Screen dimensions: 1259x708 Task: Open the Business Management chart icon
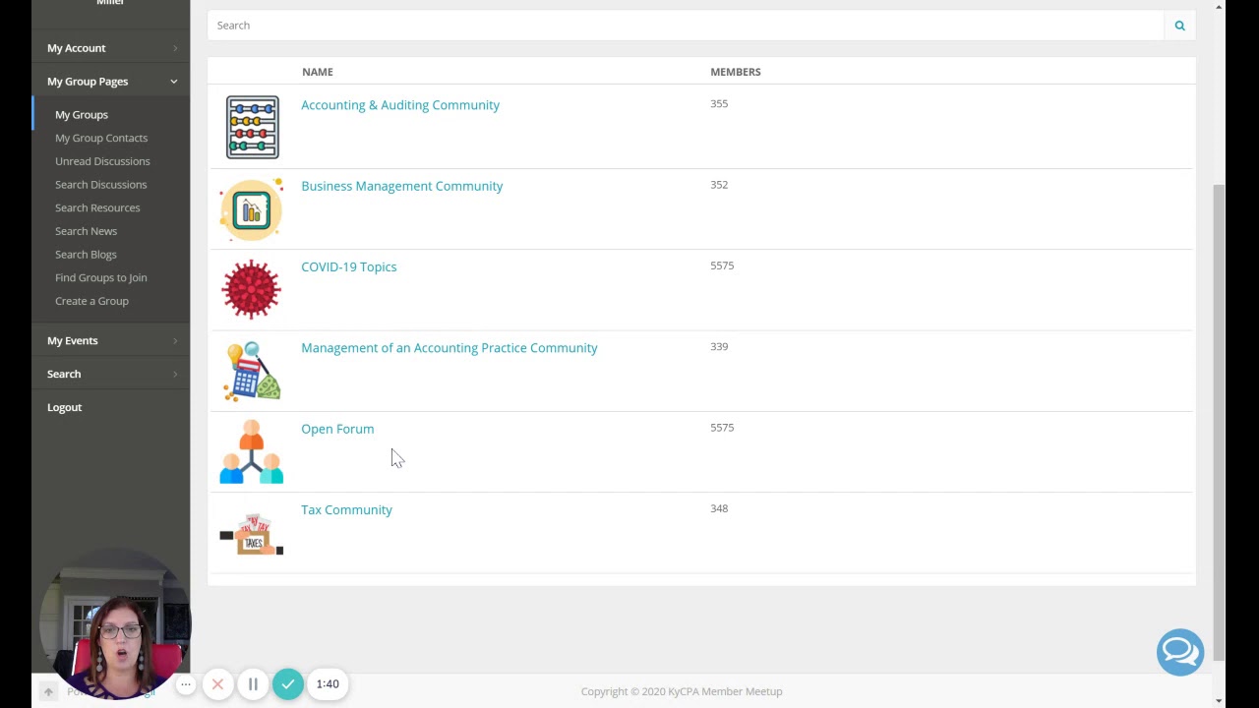[x=252, y=208]
